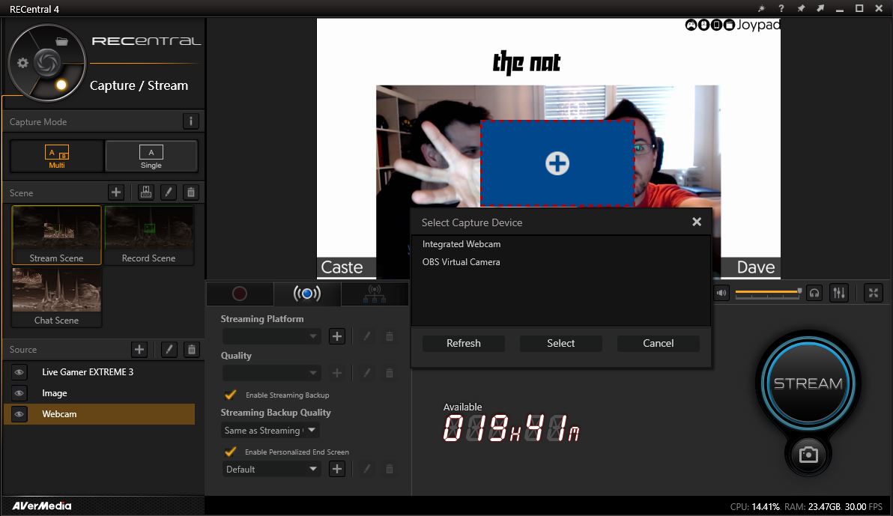Screen dimensions: 893x516
Task: Add a streaming platform with plus button
Action: point(337,336)
